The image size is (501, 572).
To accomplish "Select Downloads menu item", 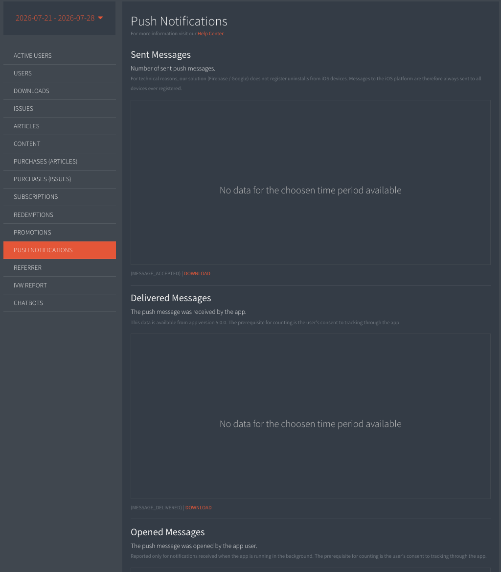I will pyautogui.click(x=60, y=91).
